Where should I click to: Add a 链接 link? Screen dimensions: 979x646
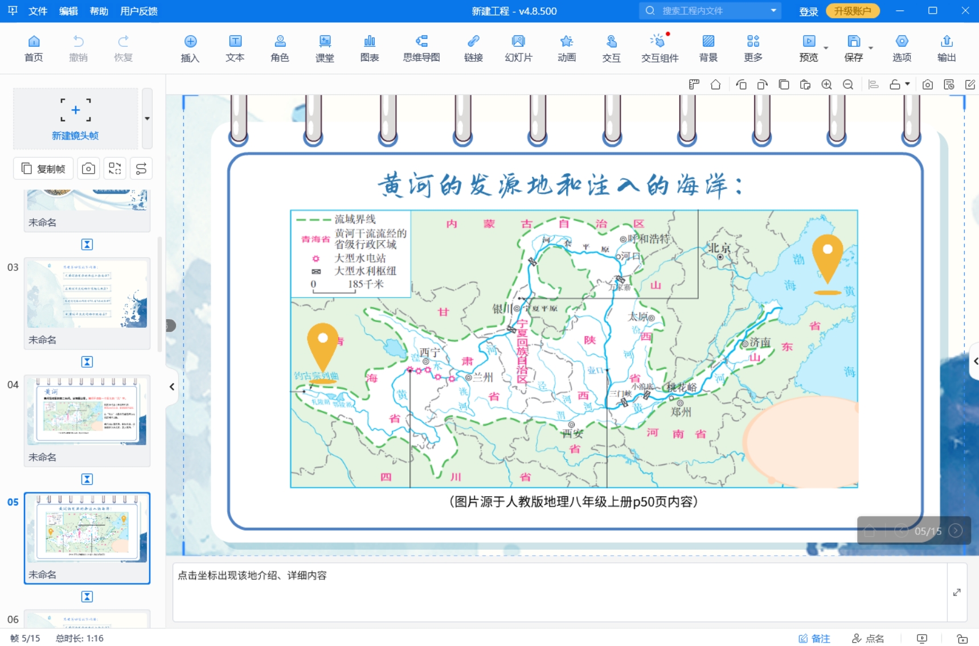pyautogui.click(x=473, y=48)
